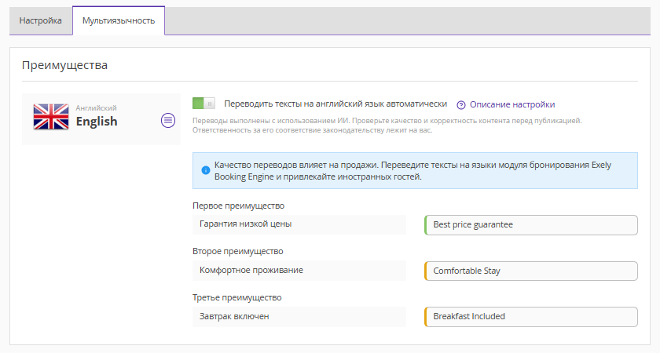Image resolution: width=660 pixels, height=353 pixels.
Task: Click orange status stripe on Comfortable Stay field
Action: (x=426, y=271)
